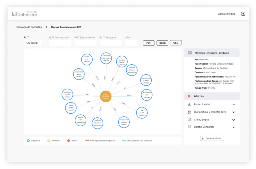The image size is (256, 169).
Task: Expand Diario Oficial y Registro Civil
Action: click(233, 112)
